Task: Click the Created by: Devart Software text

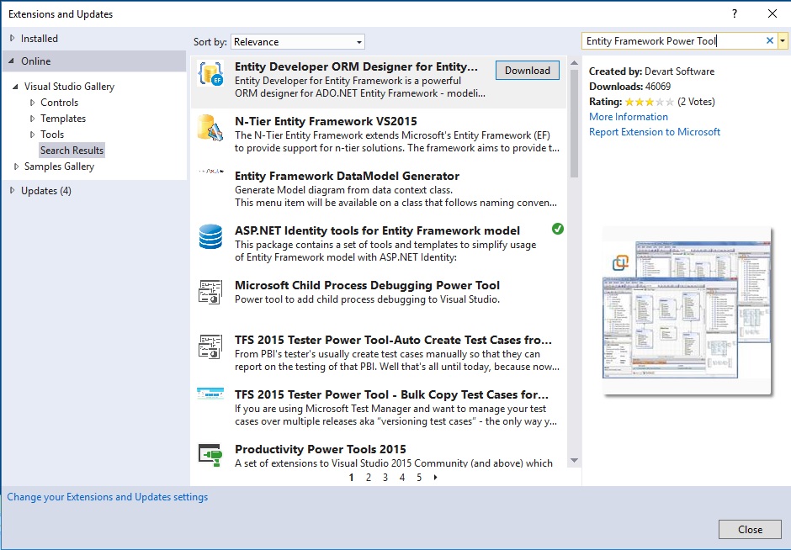Action: pyautogui.click(x=651, y=71)
